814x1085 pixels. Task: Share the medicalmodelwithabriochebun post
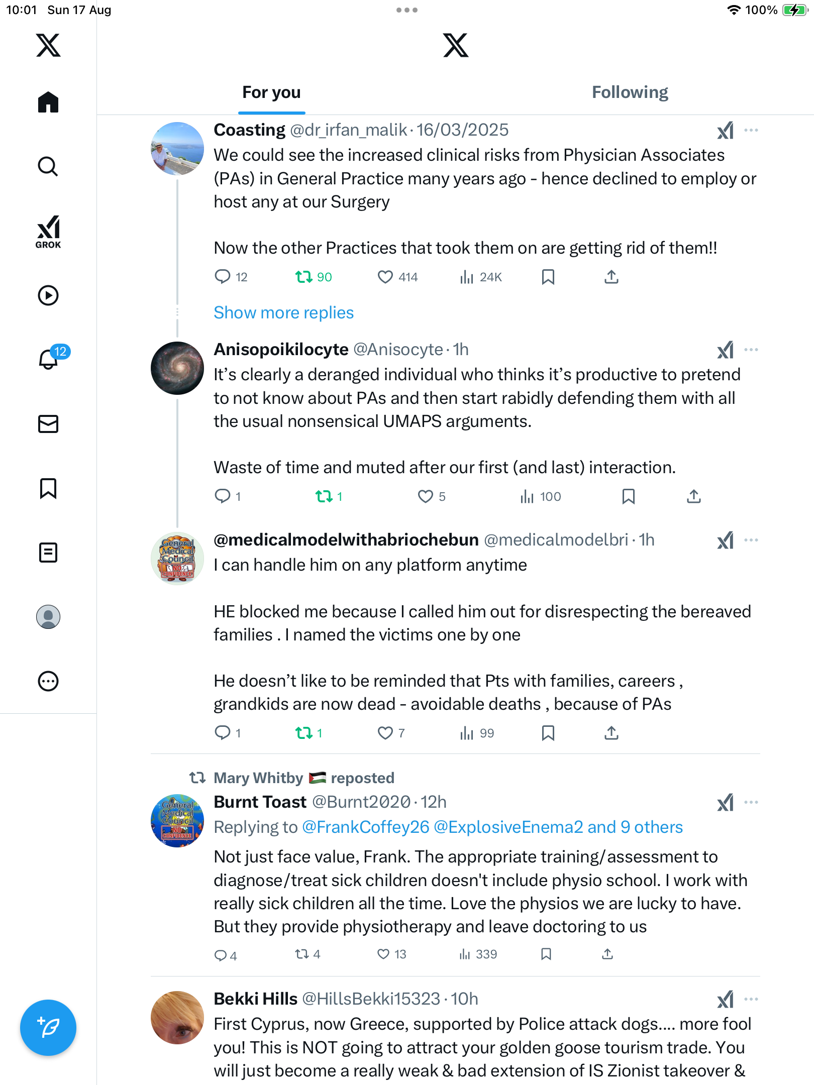pyautogui.click(x=612, y=733)
